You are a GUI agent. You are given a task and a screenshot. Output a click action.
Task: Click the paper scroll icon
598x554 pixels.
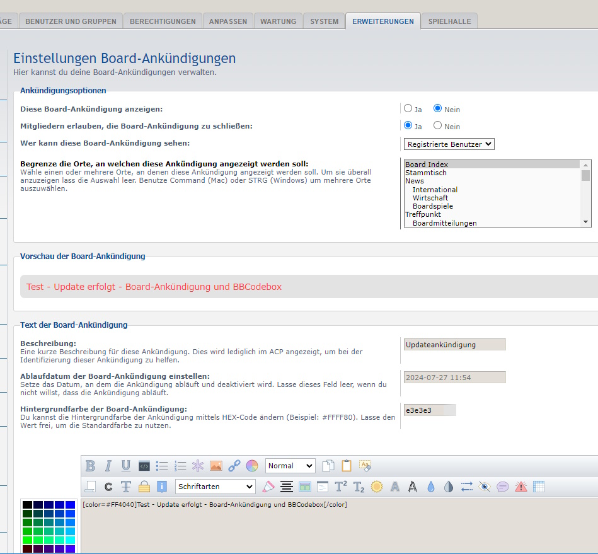90,487
